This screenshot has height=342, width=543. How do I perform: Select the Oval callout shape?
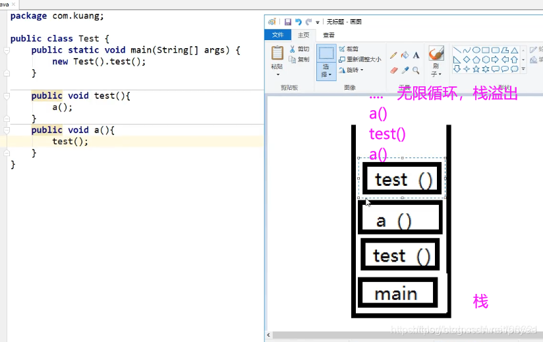coord(505,69)
